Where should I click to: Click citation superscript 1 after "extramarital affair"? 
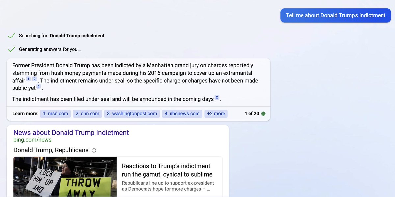click(28, 79)
